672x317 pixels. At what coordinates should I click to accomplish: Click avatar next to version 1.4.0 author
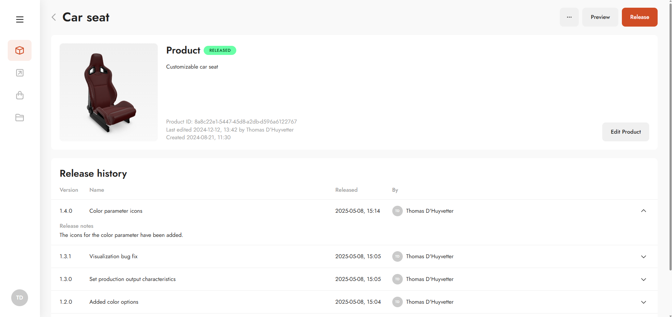coord(397,211)
